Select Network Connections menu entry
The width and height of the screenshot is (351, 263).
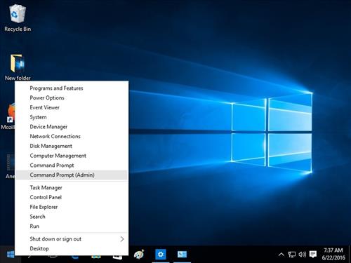(x=72, y=136)
